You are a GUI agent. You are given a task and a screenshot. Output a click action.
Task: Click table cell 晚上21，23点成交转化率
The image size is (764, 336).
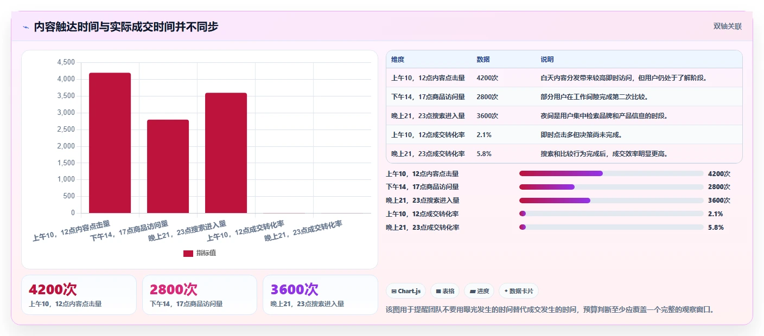(x=428, y=154)
